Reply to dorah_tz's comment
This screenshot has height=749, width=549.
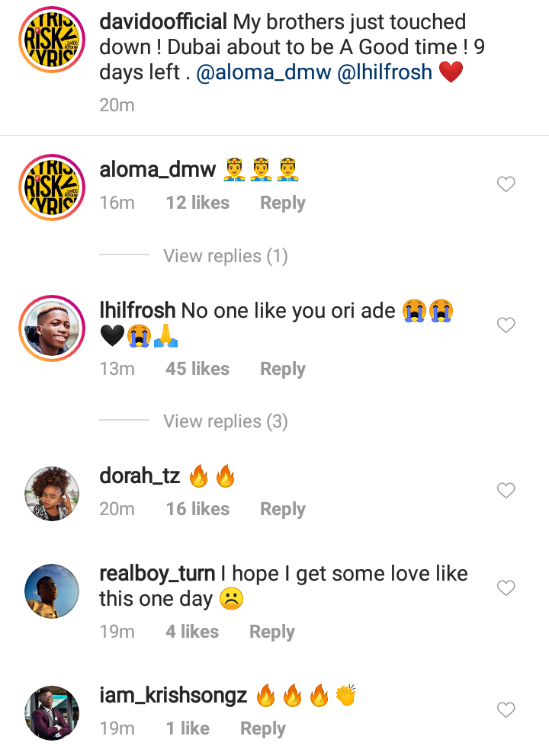[282, 509]
